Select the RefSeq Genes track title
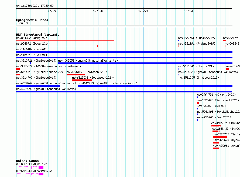Image resolution: width=240 pixels, height=177 pixels. pos(27,161)
